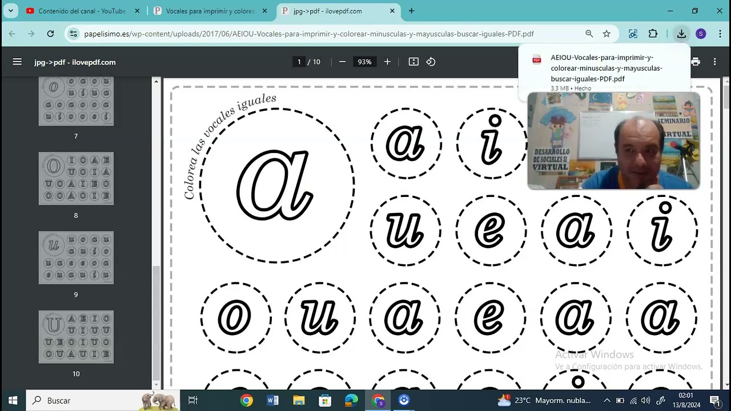Open Google Lens search icon
Image resolution: width=731 pixels, height=411 pixels.
[x=633, y=34]
